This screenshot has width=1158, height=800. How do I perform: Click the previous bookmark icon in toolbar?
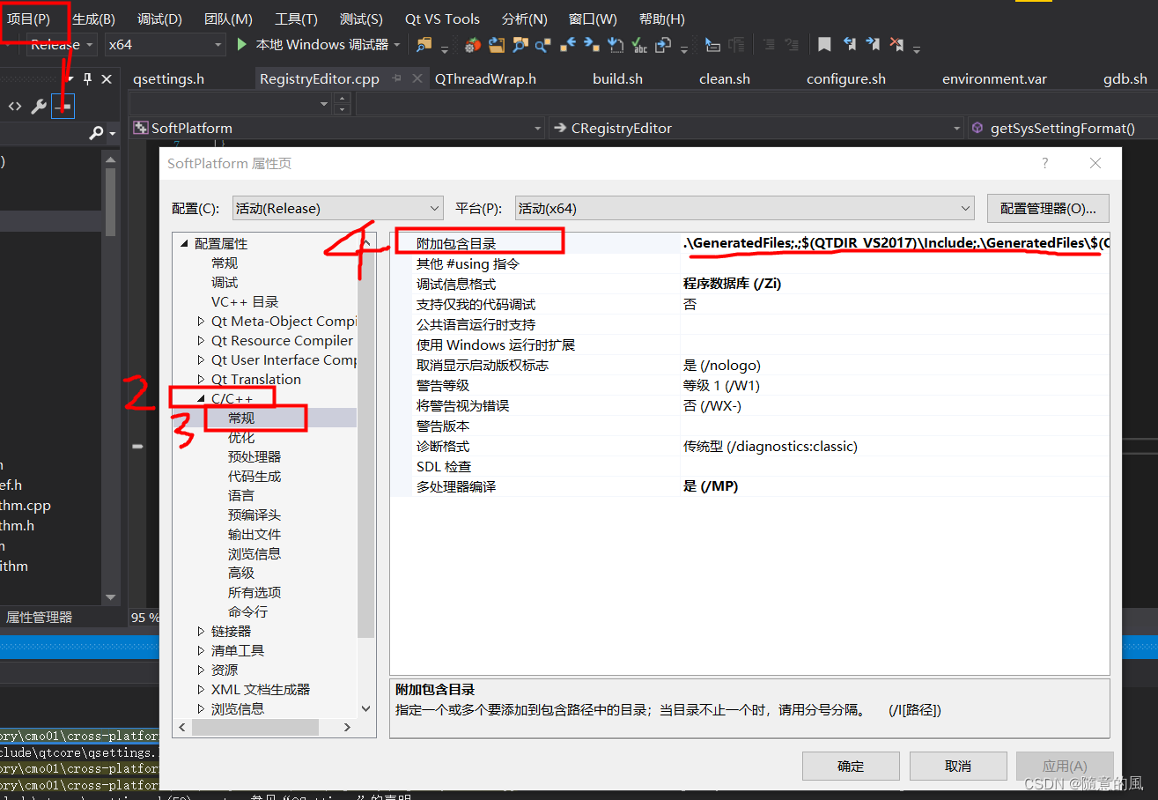click(850, 44)
